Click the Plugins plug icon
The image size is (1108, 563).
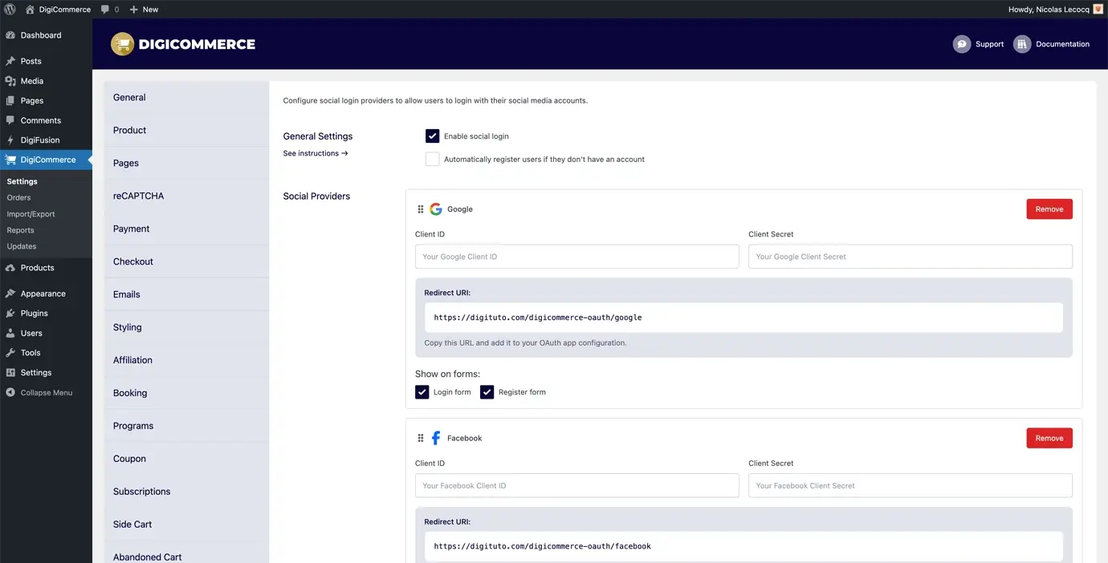10,314
